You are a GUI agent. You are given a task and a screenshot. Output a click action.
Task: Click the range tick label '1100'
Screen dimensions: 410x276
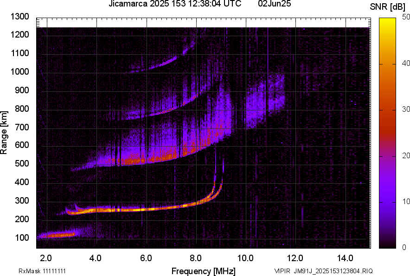(x=20, y=53)
